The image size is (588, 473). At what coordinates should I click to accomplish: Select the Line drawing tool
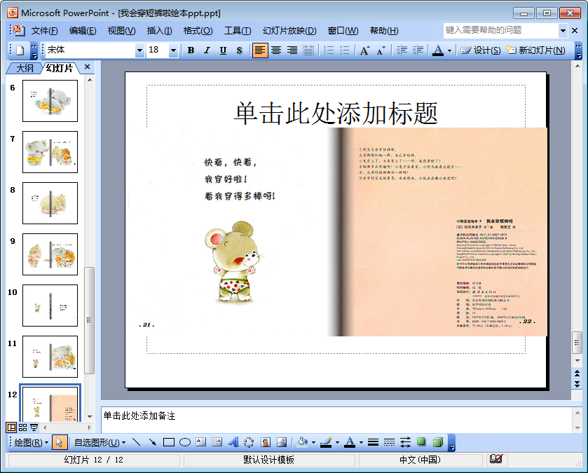click(137, 442)
